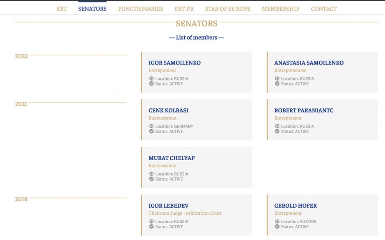
Task: Open the EBT menu item
Action: pyautogui.click(x=62, y=9)
